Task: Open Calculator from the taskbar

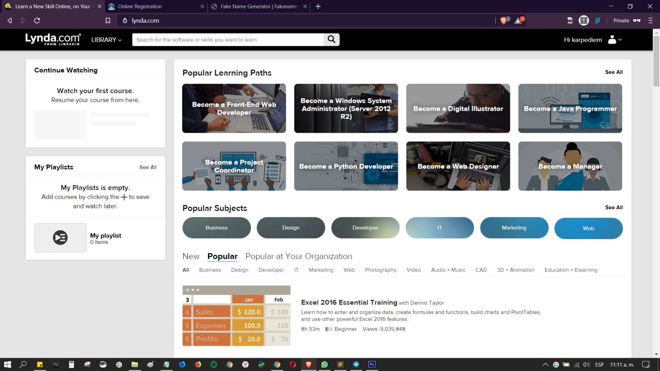Action: point(71,365)
